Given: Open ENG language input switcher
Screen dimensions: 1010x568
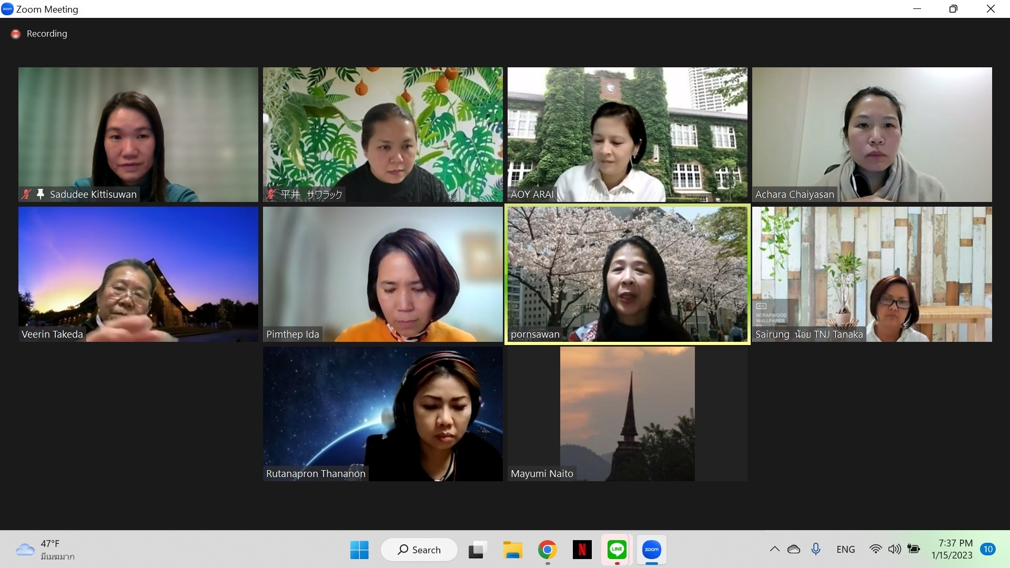Looking at the screenshot, I should 845,549.
